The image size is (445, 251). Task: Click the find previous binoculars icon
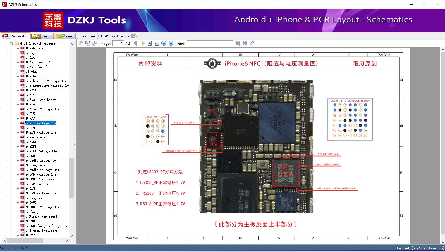coord(238,43)
